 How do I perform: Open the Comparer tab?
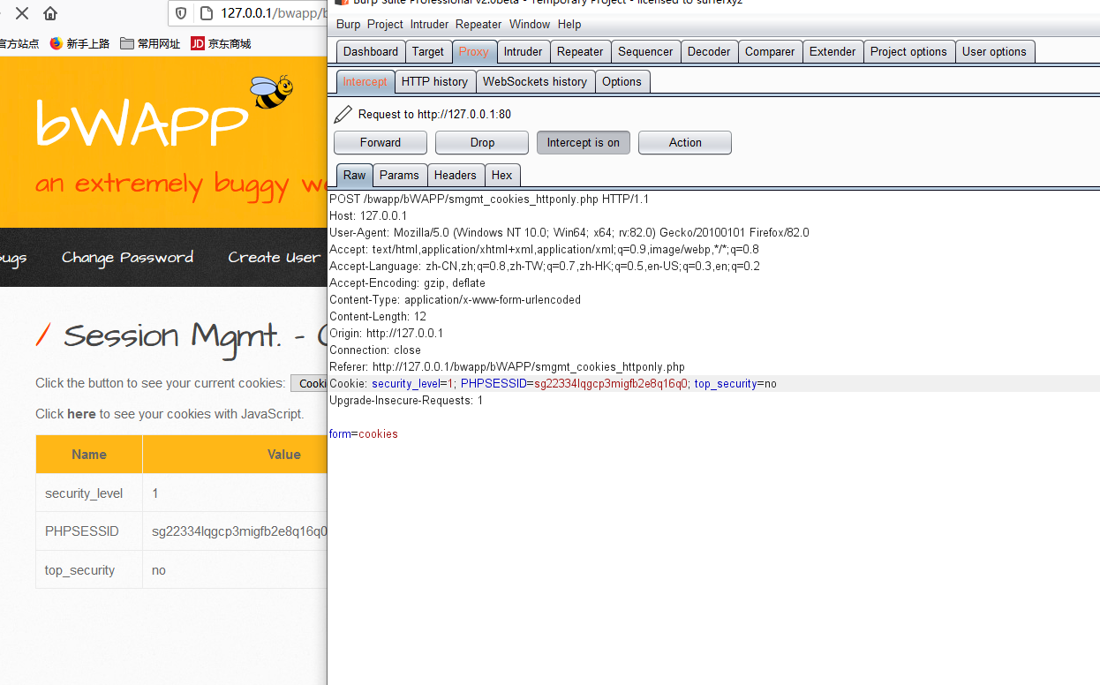coord(770,51)
